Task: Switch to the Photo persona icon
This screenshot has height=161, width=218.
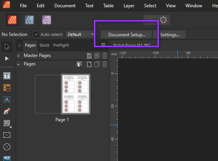Action: coord(47,20)
